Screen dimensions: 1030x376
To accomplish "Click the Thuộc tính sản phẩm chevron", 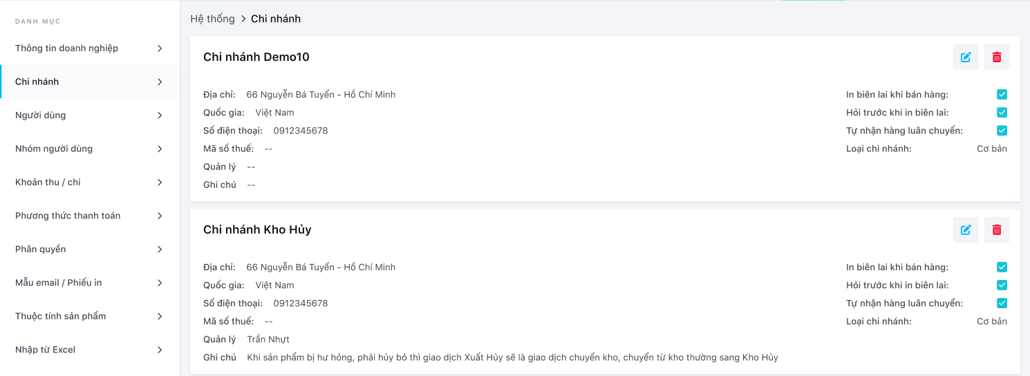I will pyautogui.click(x=160, y=317).
